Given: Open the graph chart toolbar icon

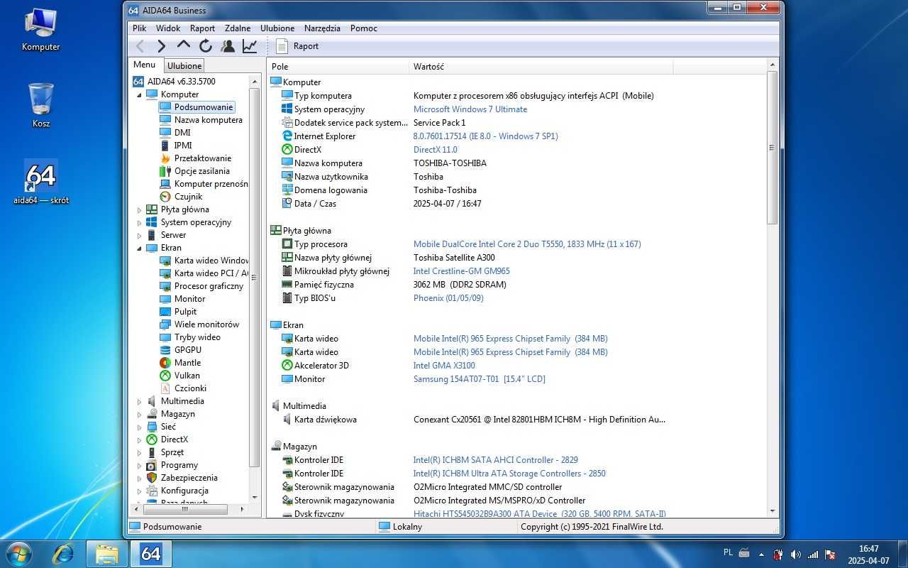Looking at the screenshot, I should (250, 46).
